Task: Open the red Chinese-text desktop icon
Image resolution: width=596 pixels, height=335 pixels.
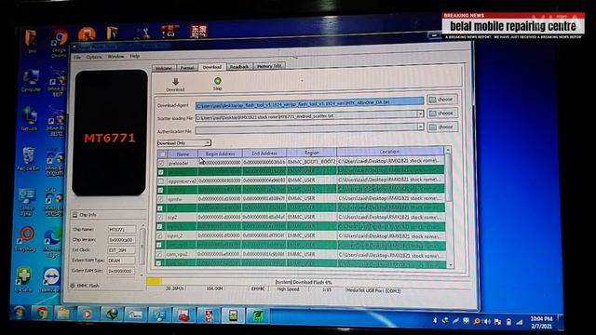Action: click(198, 31)
